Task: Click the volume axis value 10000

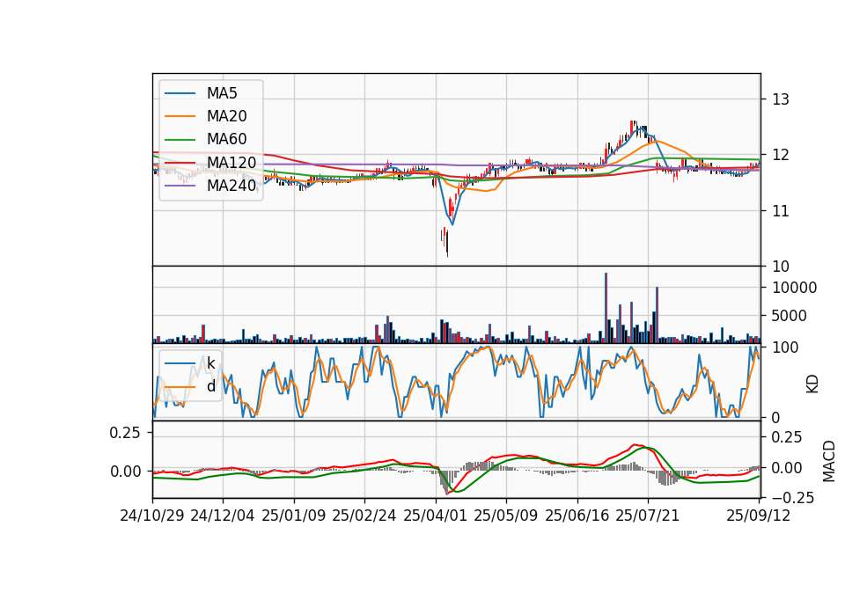Action: tap(795, 289)
